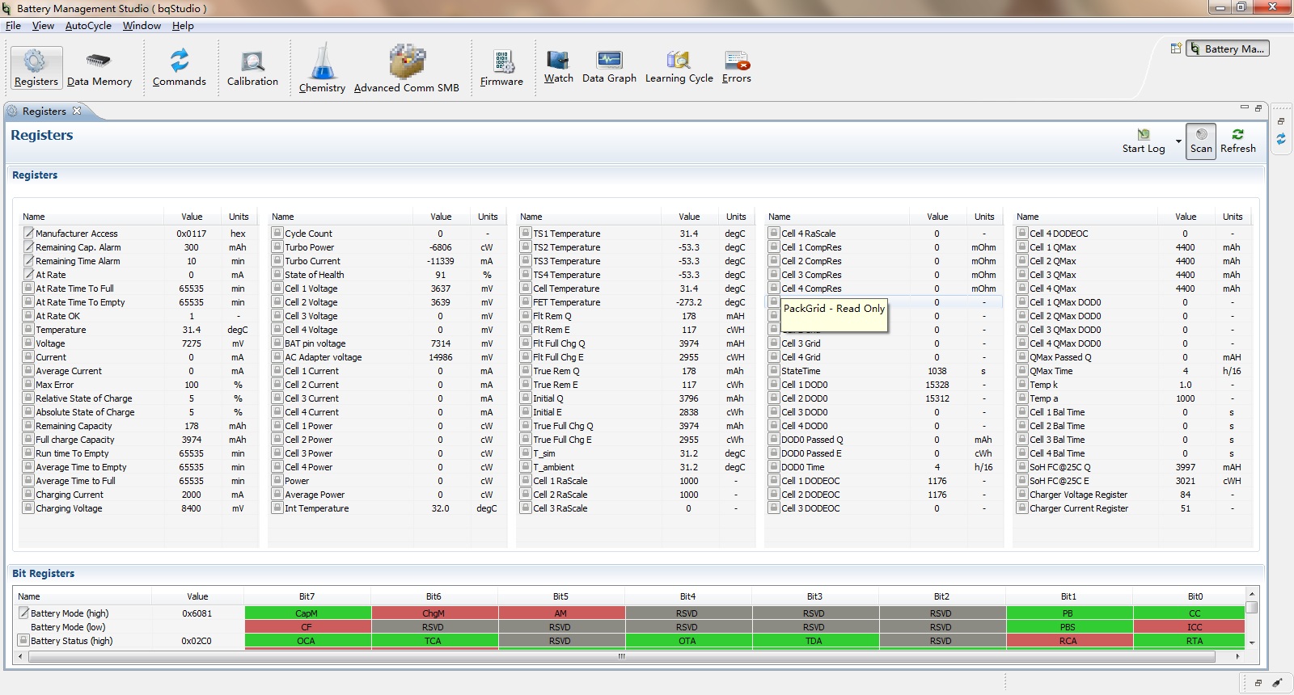Click the plug icon in the bottom-right trim

tap(1277, 683)
